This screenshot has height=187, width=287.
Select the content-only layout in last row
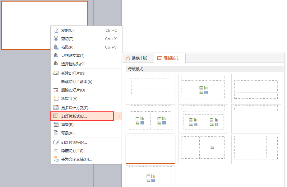[x=150, y=176]
